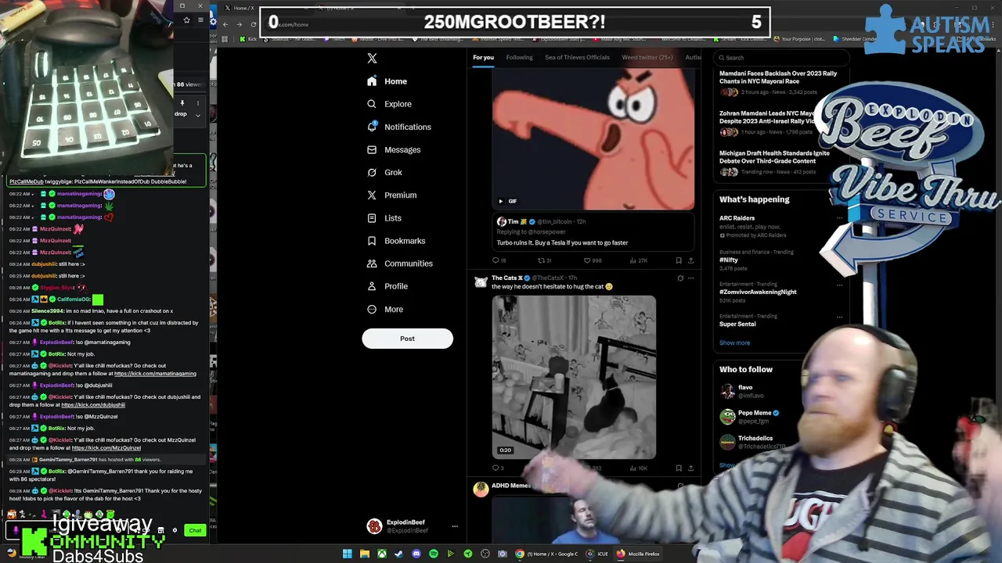Open Premium in the X sidebar
The width and height of the screenshot is (1002, 563).
(391, 195)
